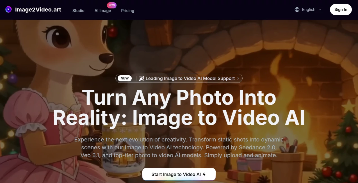
Task: Expand the English language dropdown
Action: (308, 10)
